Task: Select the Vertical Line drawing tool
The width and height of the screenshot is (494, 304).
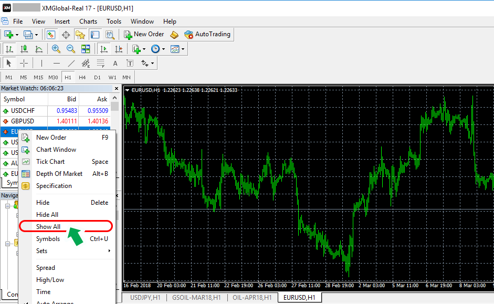Action: tap(41, 64)
